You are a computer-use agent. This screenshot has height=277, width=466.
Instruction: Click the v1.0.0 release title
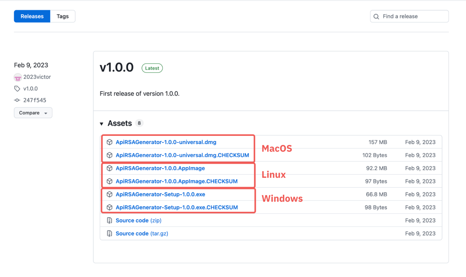(x=116, y=68)
